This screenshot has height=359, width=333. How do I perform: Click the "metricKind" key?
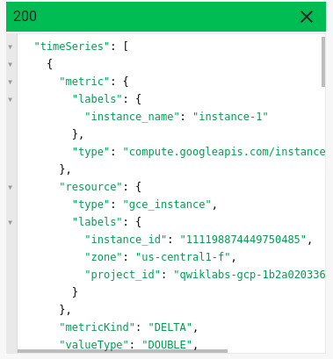pyautogui.click(x=98, y=327)
